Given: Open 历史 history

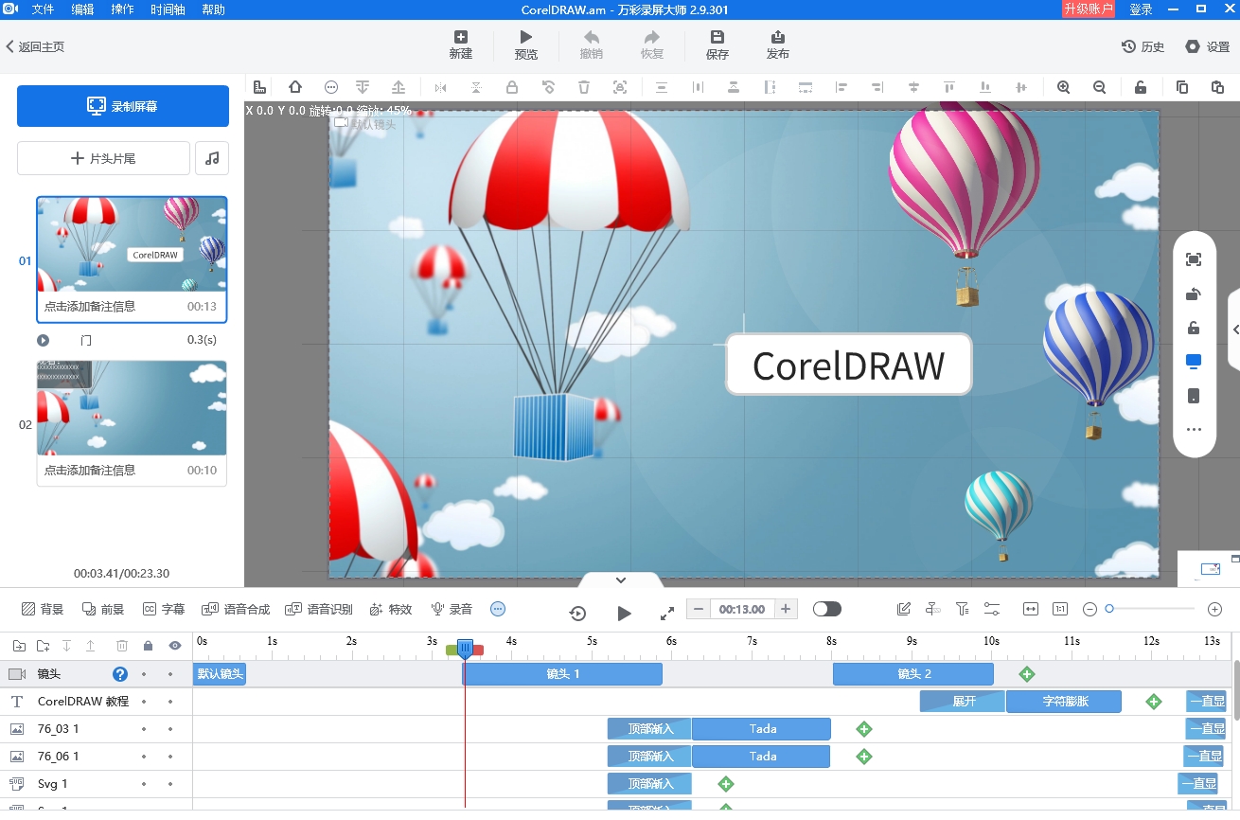Looking at the screenshot, I should pyautogui.click(x=1143, y=46).
